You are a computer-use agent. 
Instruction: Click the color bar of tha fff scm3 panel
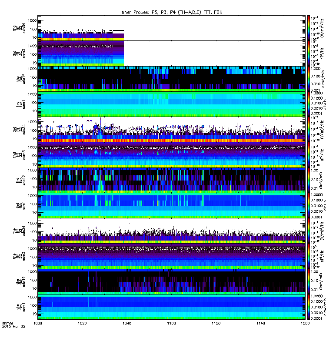[x=308, y=53]
